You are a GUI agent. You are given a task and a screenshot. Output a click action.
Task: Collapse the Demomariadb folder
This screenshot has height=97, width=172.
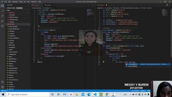(13, 27)
